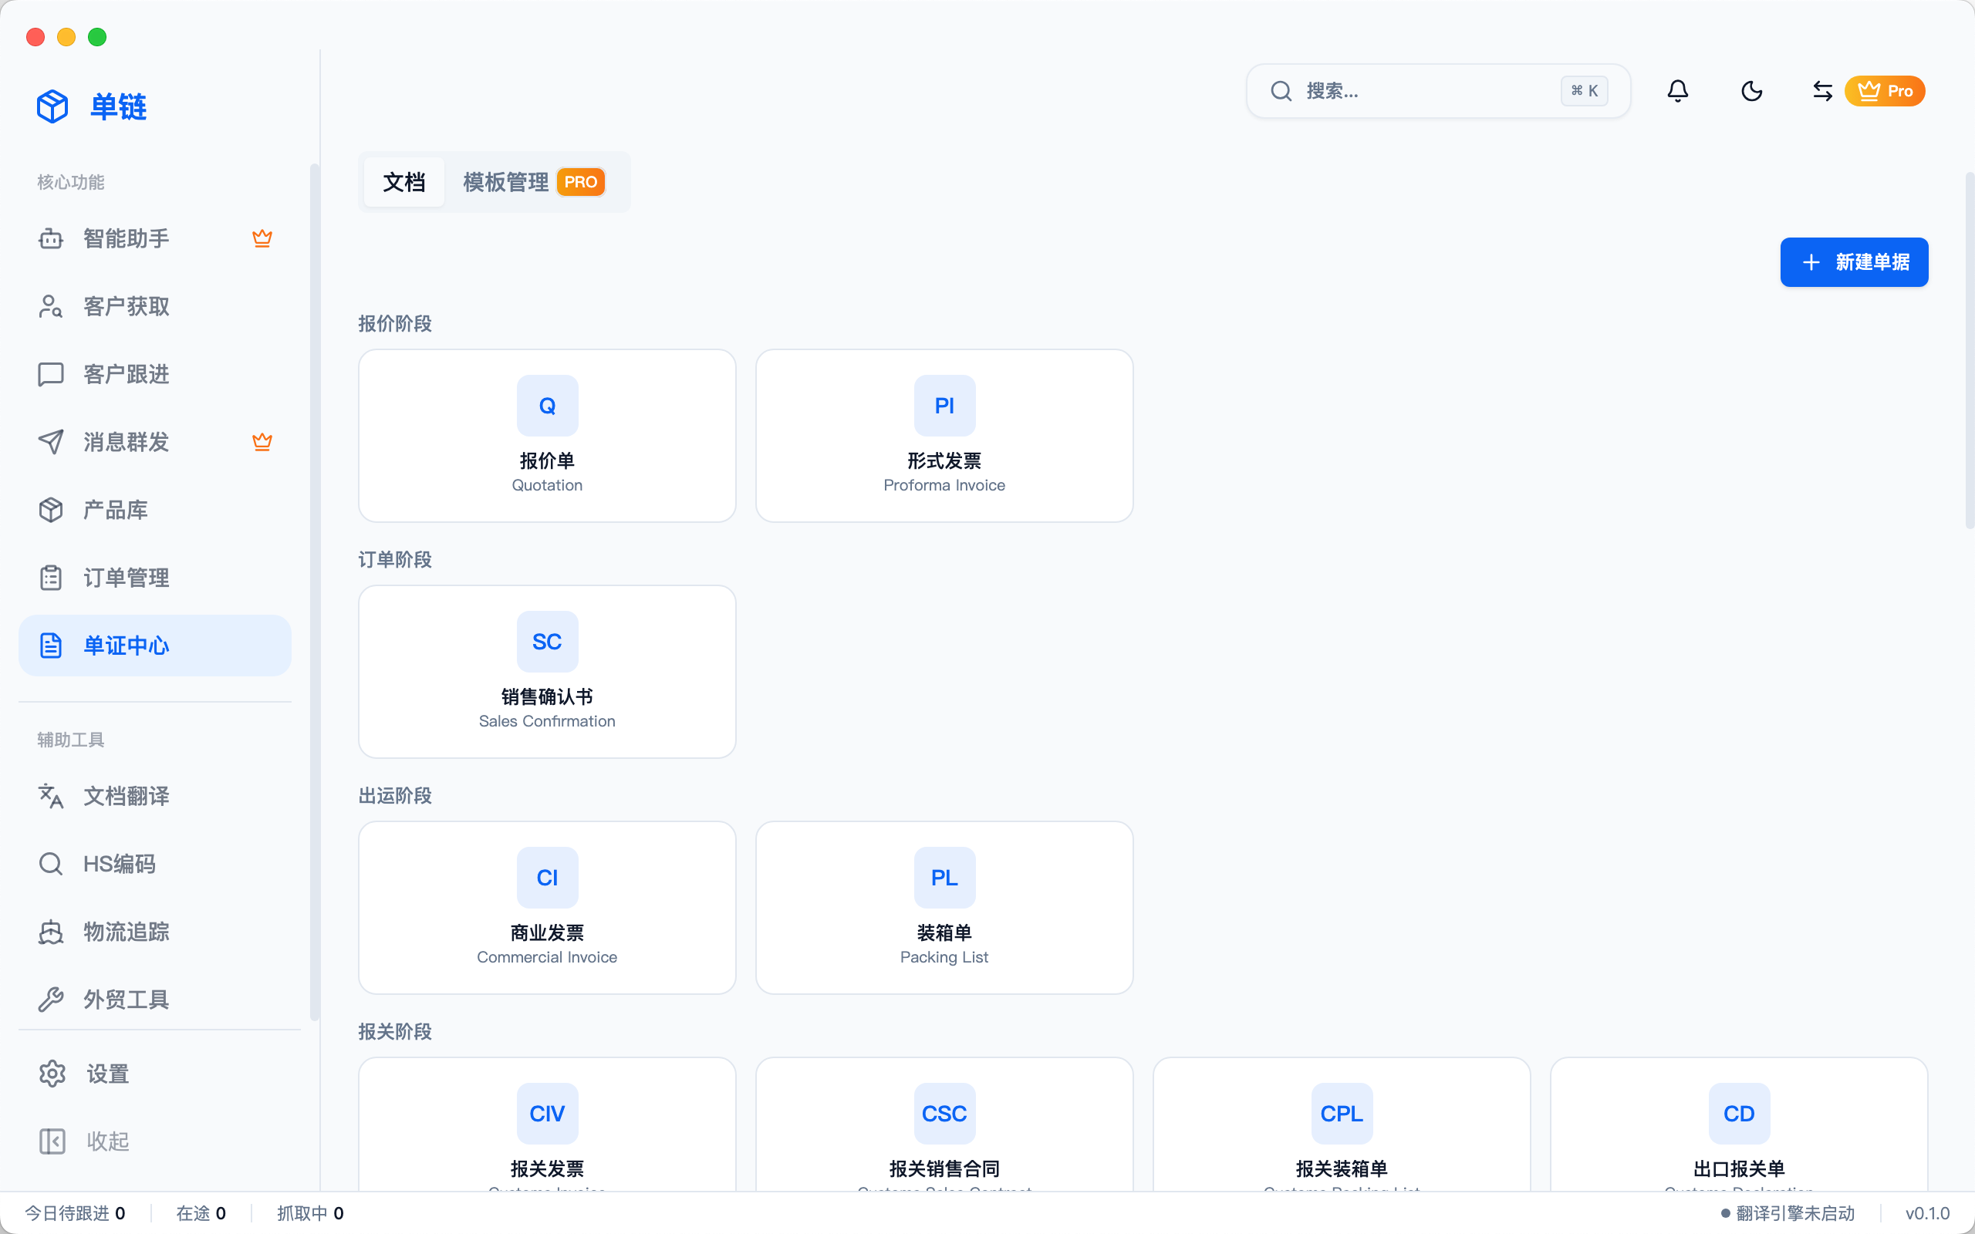Click the notification bell icon
This screenshot has width=1975, height=1234.
pyautogui.click(x=1677, y=90)
